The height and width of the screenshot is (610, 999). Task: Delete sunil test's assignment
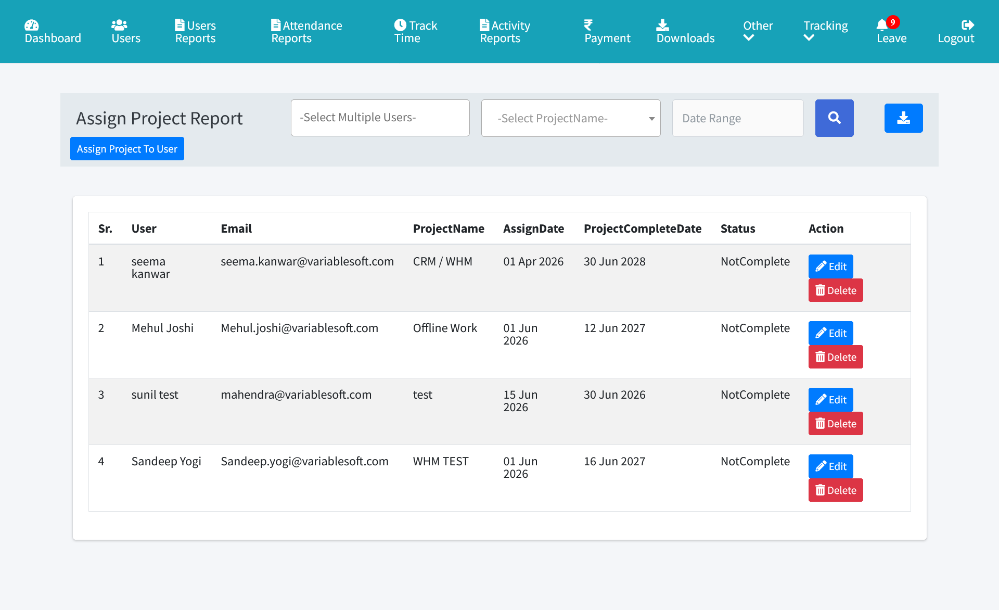[836, 424]
